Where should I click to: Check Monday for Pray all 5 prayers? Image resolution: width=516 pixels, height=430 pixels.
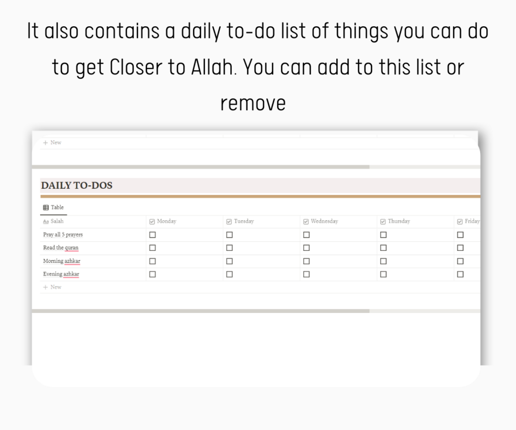[152, 235]
